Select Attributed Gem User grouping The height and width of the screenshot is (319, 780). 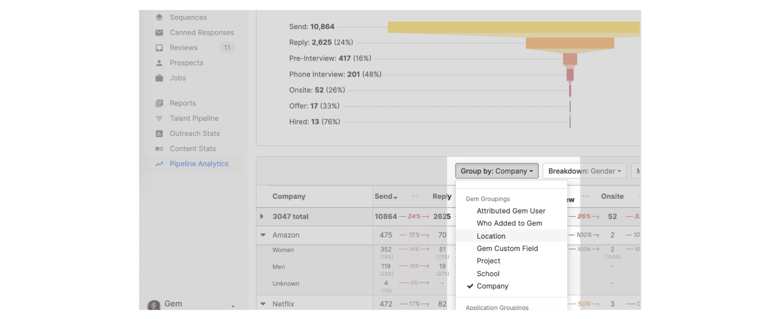click(511, 211)
